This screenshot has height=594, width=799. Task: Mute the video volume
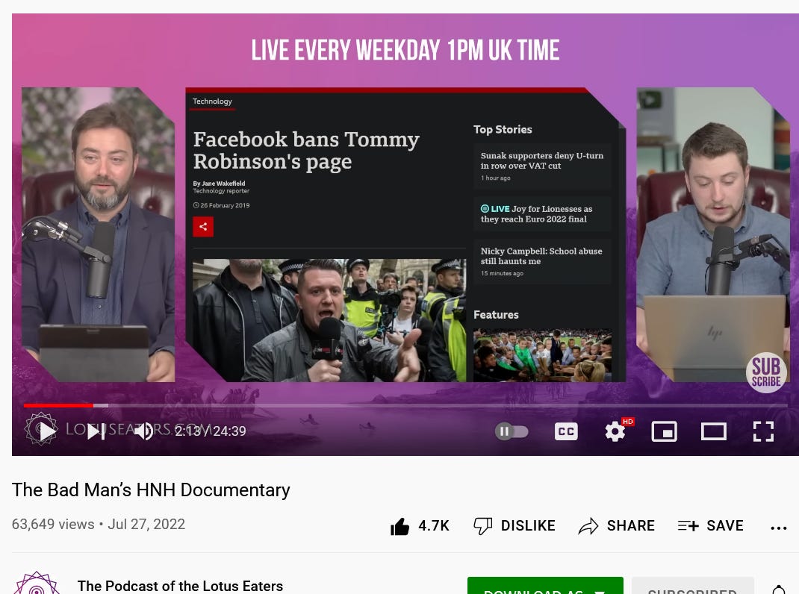(144, 431)
